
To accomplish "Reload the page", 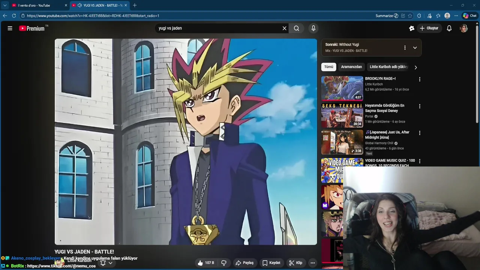I will pos(14,16).
